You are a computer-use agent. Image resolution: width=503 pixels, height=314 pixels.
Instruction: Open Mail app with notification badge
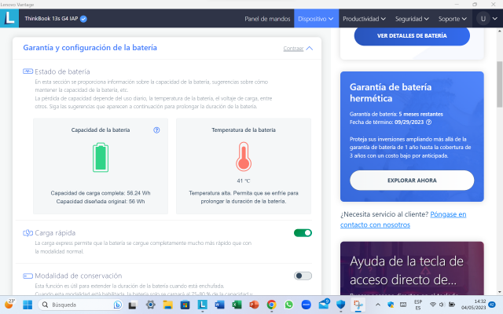point(324,305)
